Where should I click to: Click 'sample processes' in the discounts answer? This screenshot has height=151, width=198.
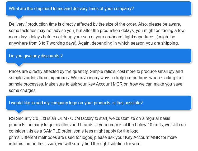[x=26, y=84]
